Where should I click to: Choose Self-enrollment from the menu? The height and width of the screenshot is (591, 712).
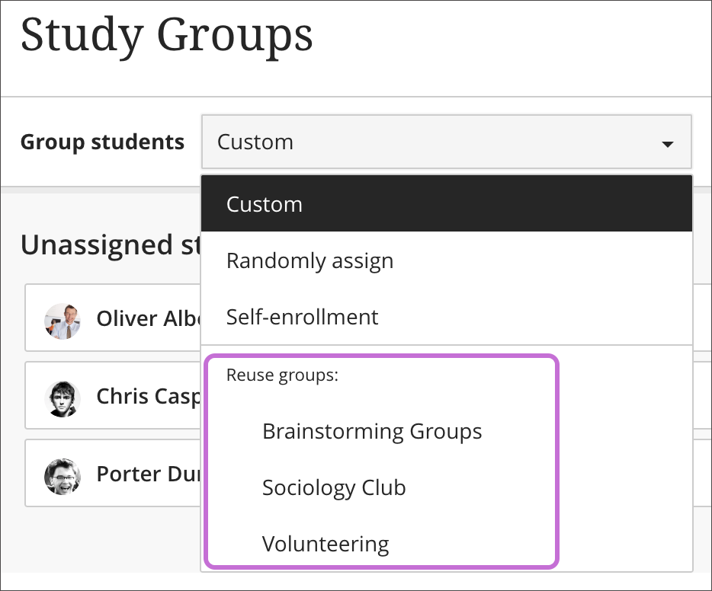[x=302, y=317]
